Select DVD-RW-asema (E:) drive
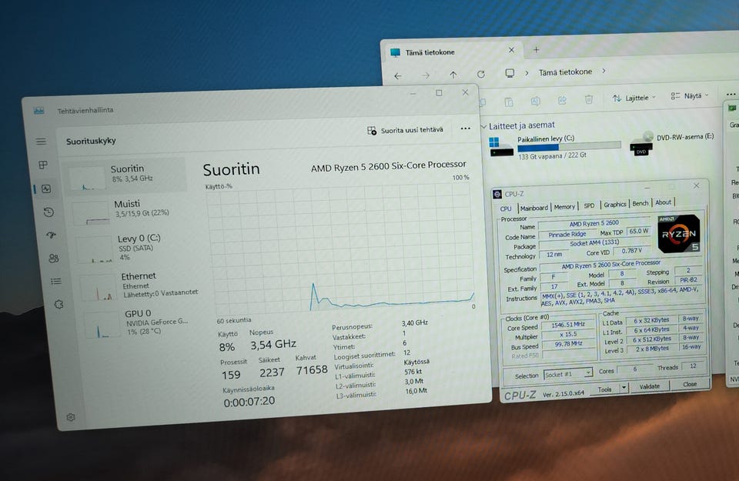The width and height of the screenshot is (739, 481). click(x=672, y=143)
